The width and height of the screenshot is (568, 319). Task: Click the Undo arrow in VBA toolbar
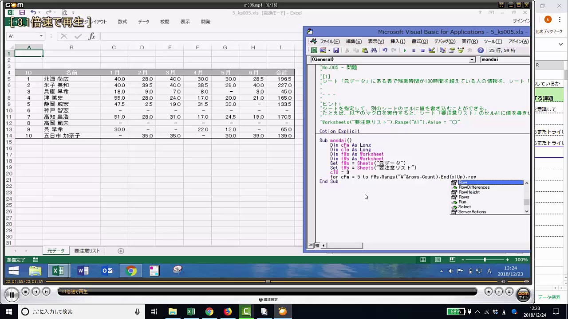click(385, 51)
